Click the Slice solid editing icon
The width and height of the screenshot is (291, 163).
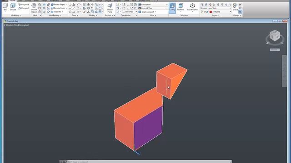tap(48, 8)
